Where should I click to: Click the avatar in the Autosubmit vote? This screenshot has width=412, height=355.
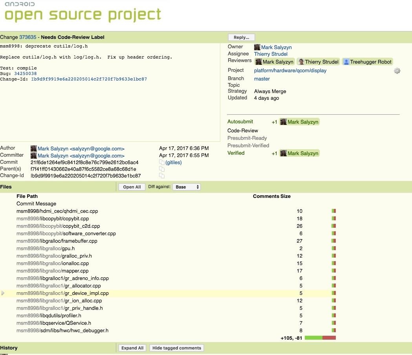(283, 122)
